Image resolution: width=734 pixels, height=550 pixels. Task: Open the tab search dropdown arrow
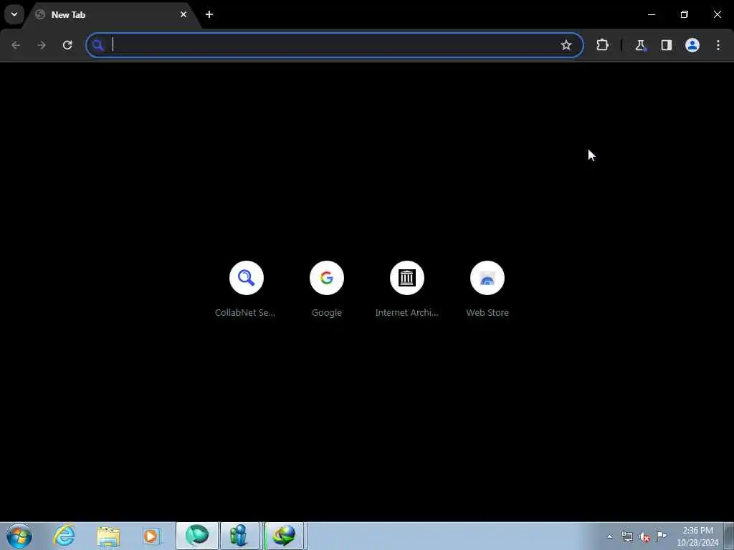tap(14, 14)
